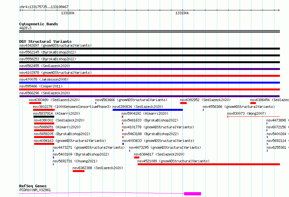Open the nsv830073 Wong2007 label
The width and height of the screenshot is (289, 197).
[246, 113]
